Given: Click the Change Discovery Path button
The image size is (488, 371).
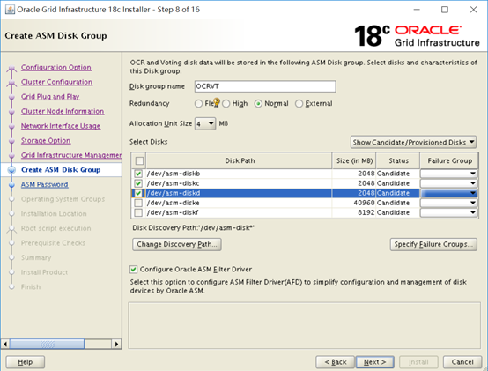Looking at the screenshot, I should pos(177,244).
